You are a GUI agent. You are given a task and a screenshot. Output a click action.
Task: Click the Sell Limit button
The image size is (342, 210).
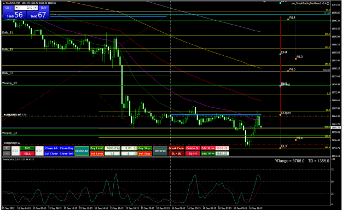97,154
